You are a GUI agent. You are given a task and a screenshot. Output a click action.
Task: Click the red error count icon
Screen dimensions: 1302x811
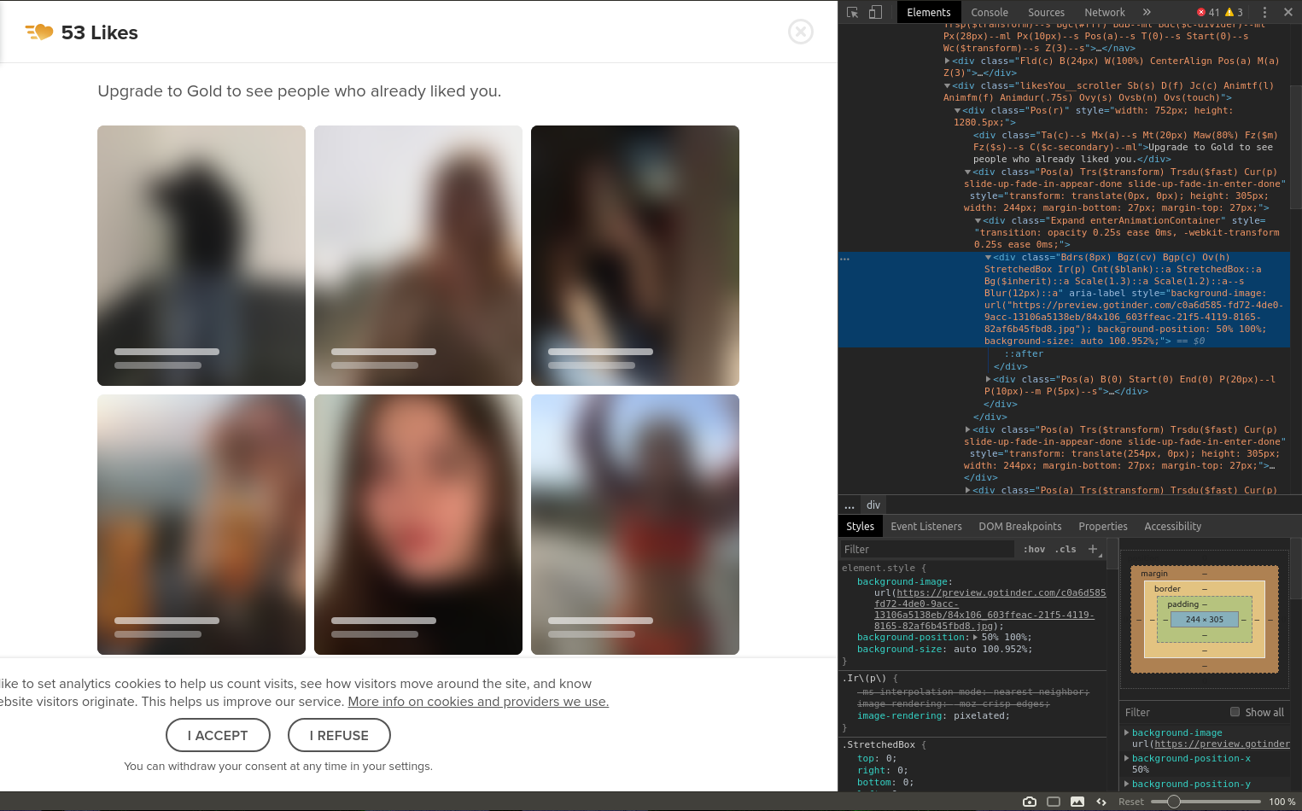1201,13
